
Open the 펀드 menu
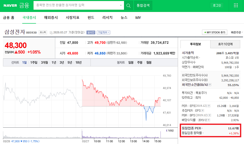[x=91, y=18]
